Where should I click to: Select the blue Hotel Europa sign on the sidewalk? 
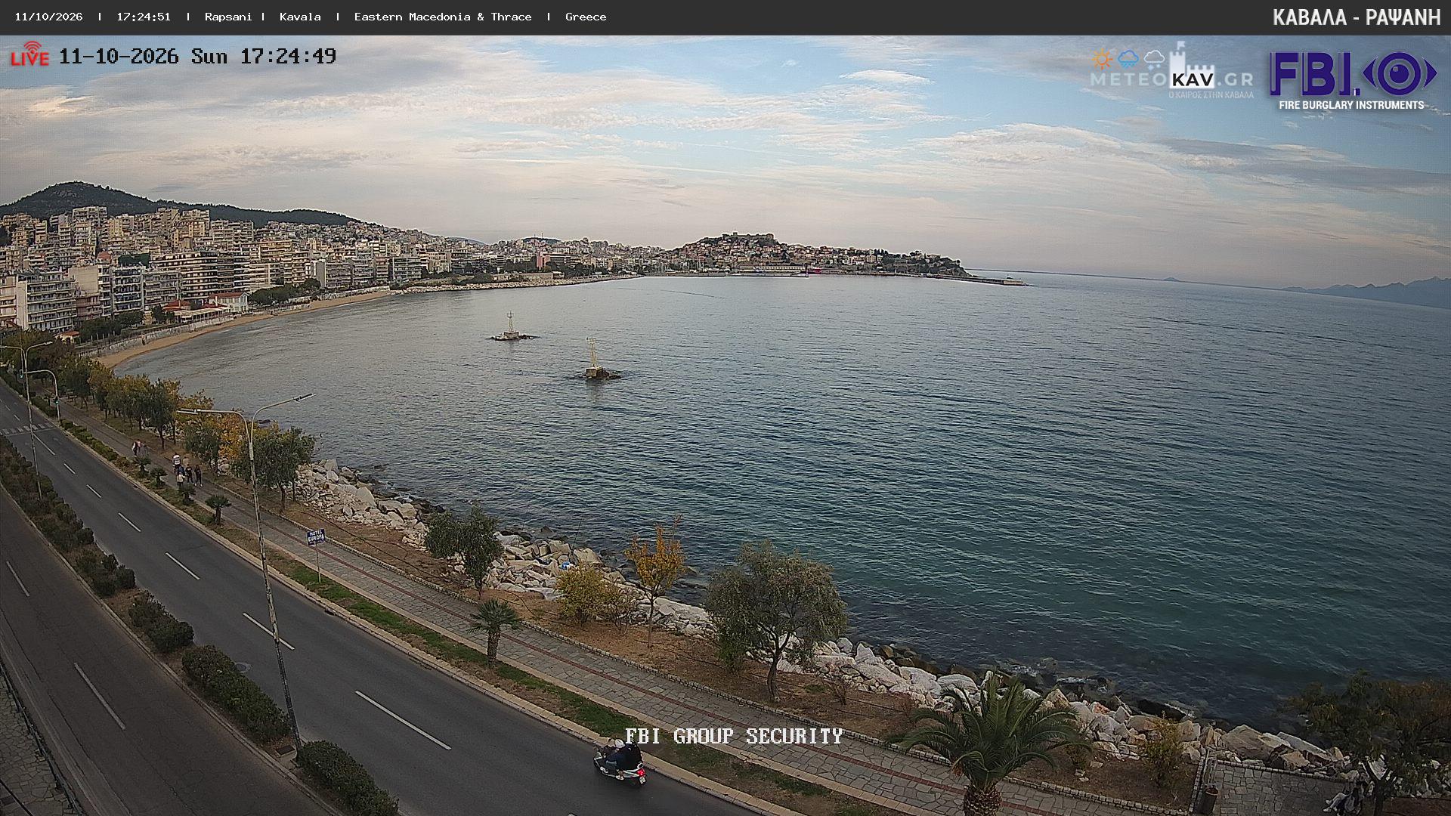click(x=315, y=537)
